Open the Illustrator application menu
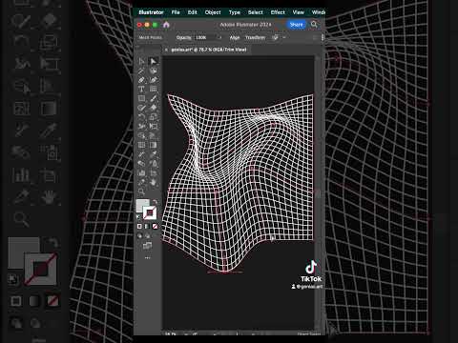The height and width of the screenshot is (343, 458). [x=151, y=12]
